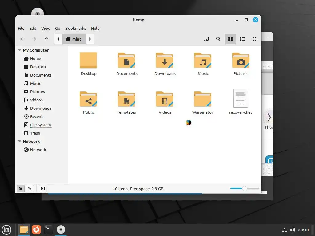The image size is (315, 236).
Task: Open the Help menu
Action: click(x=95, y=29)
